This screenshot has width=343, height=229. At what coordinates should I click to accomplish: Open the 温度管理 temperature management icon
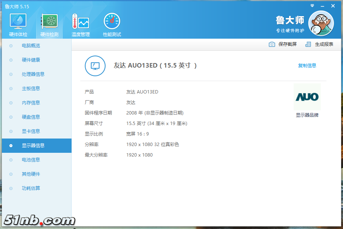click(x=81, y=22)
